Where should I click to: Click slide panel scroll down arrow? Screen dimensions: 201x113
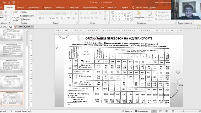pos(27,108)
